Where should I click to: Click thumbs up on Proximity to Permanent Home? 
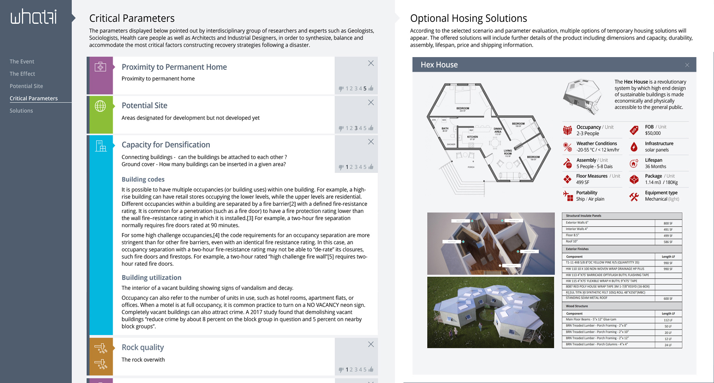pyautogui.click(x=371, y=88)
